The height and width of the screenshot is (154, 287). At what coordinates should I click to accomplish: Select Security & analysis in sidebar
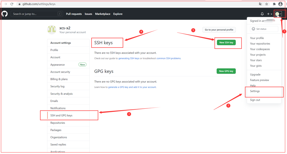pyautogui.click(x=68, y=94)
